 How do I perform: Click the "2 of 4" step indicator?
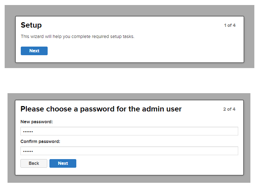tap(229, 109)
